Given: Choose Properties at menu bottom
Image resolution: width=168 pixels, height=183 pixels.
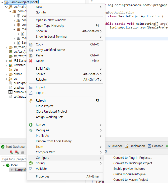Looking at the screenshot, I should [66, 177].
